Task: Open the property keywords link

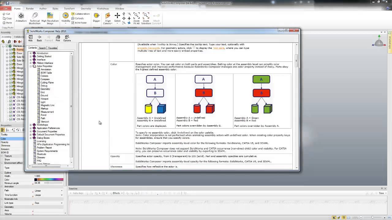Action: 149,48
